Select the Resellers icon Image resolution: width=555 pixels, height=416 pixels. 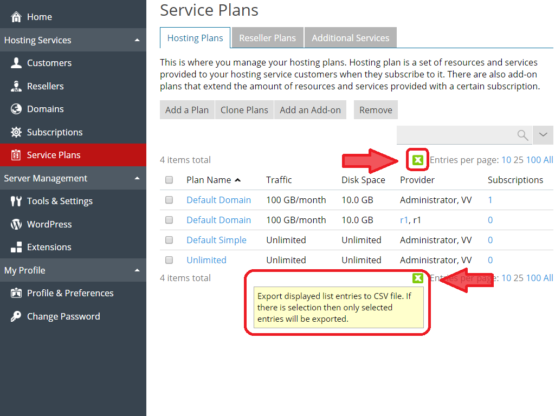[x=16, y=86]
